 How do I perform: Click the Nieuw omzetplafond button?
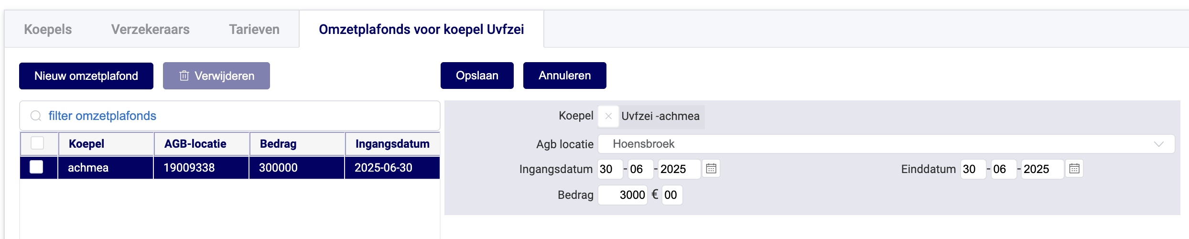[86, 76]
